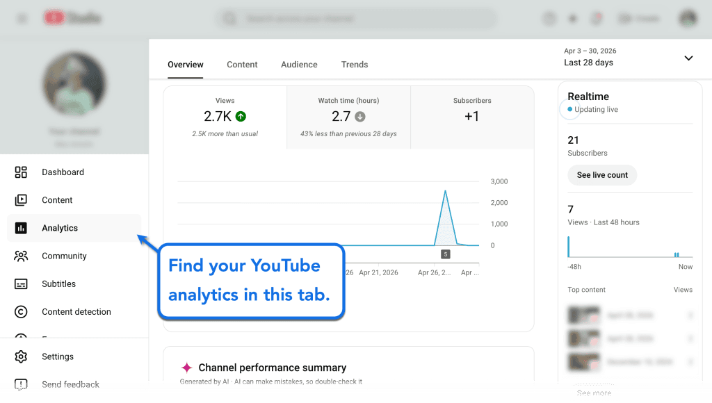The width and height of the screenshot is (712, 403).
Task: Click the 'Updating live' status text
Action: (x=596, y=109)
